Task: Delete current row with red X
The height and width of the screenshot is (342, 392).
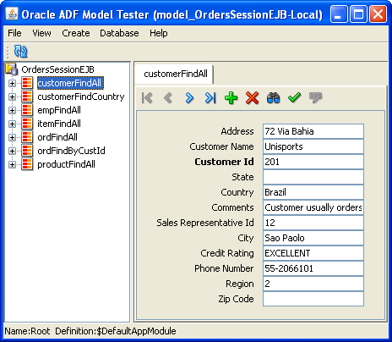Action: click(252, 98)
